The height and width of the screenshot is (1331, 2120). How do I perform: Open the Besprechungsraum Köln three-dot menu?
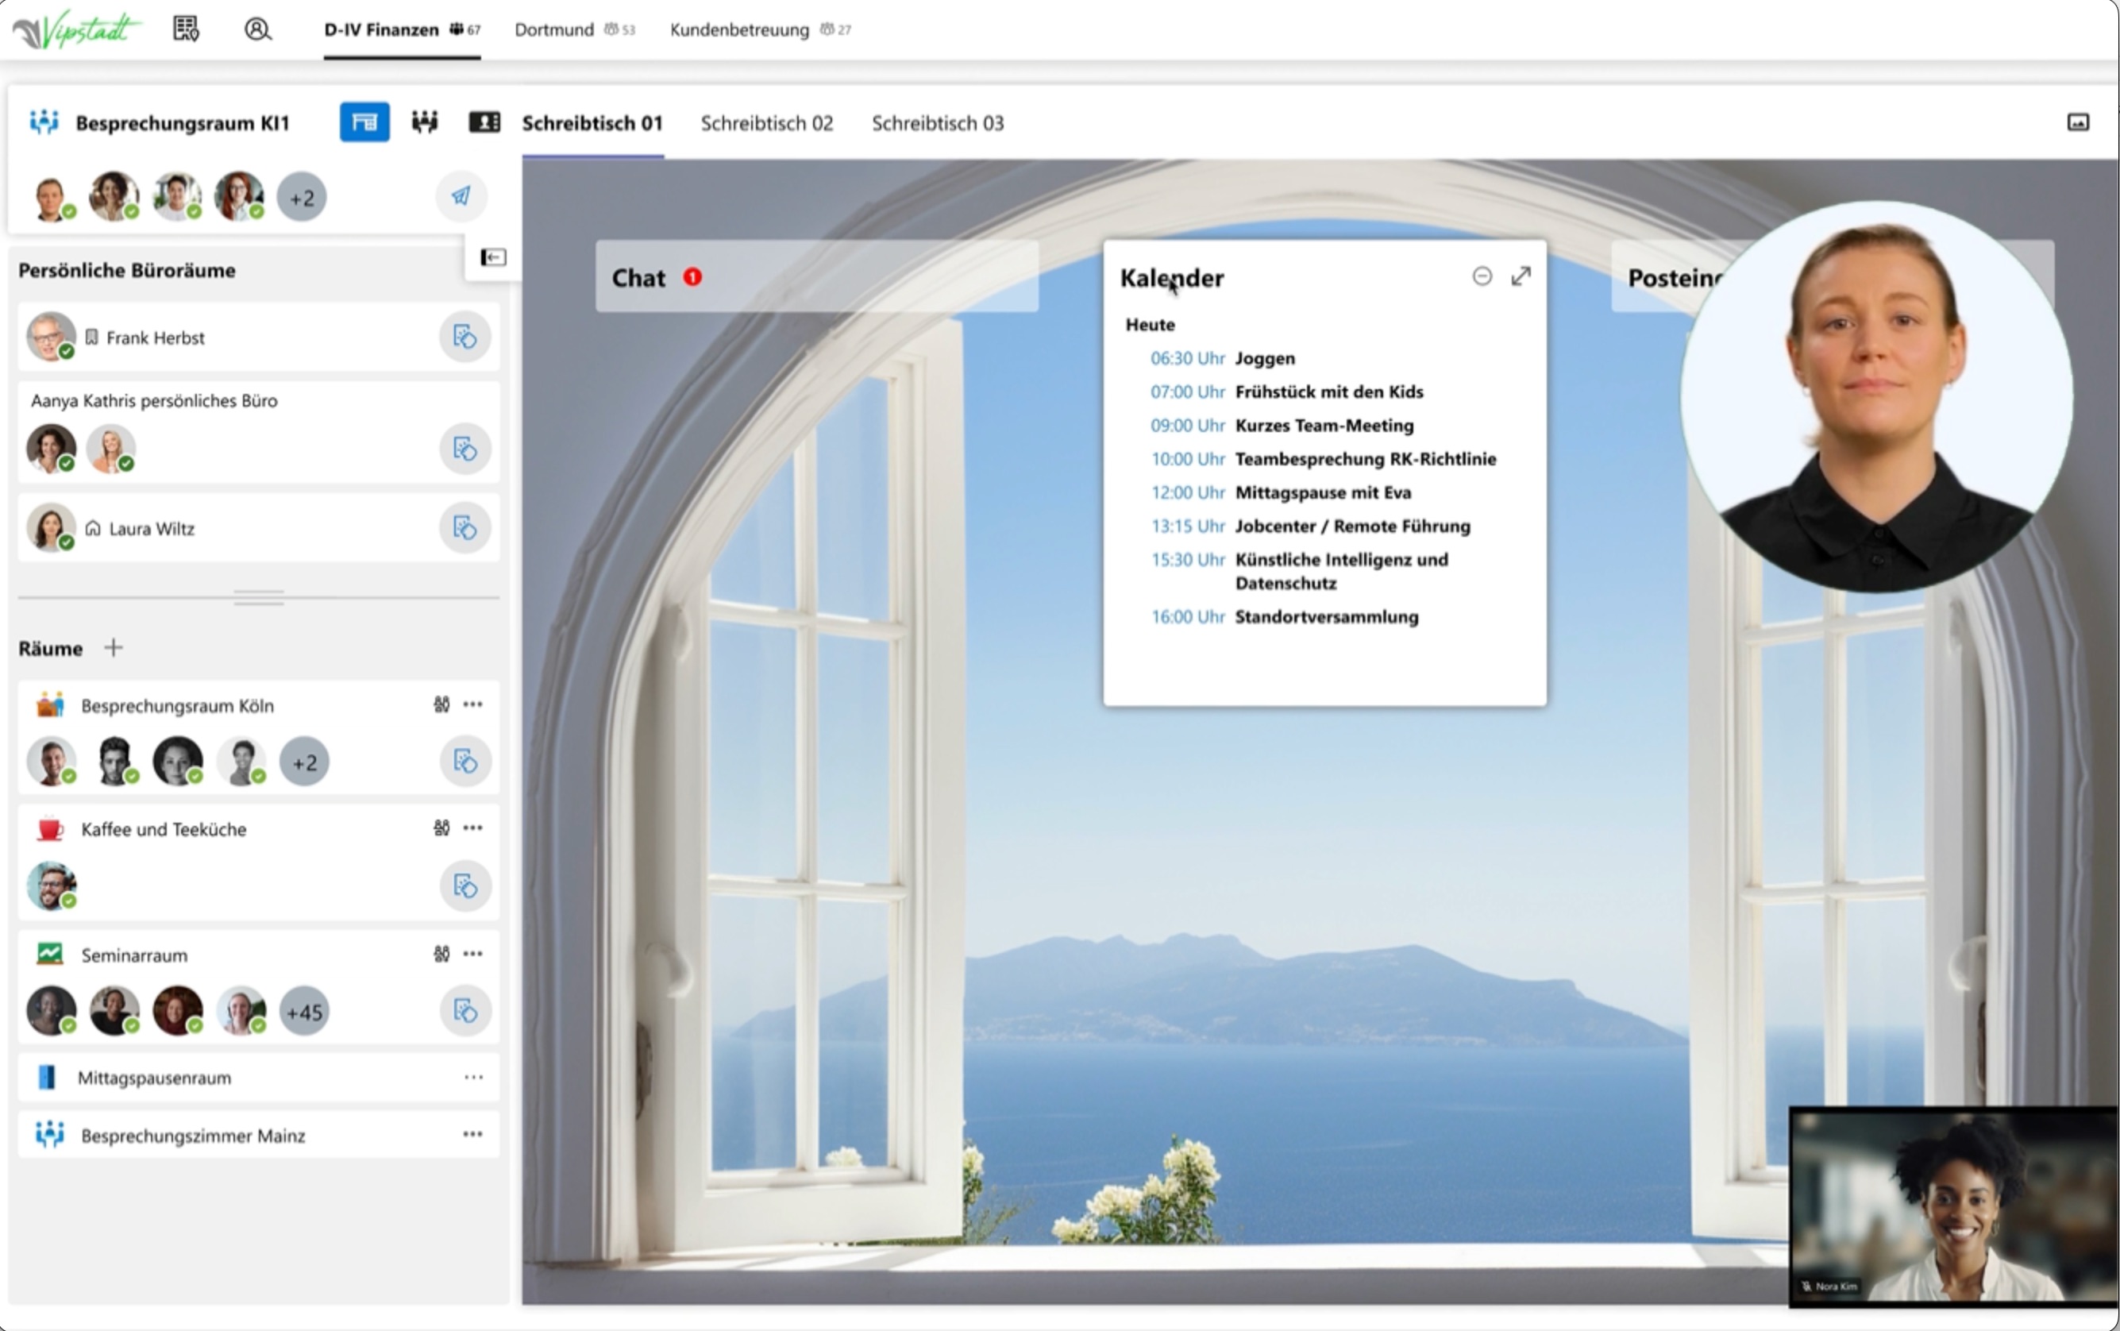pyautogui.click(x=472, y=704)
